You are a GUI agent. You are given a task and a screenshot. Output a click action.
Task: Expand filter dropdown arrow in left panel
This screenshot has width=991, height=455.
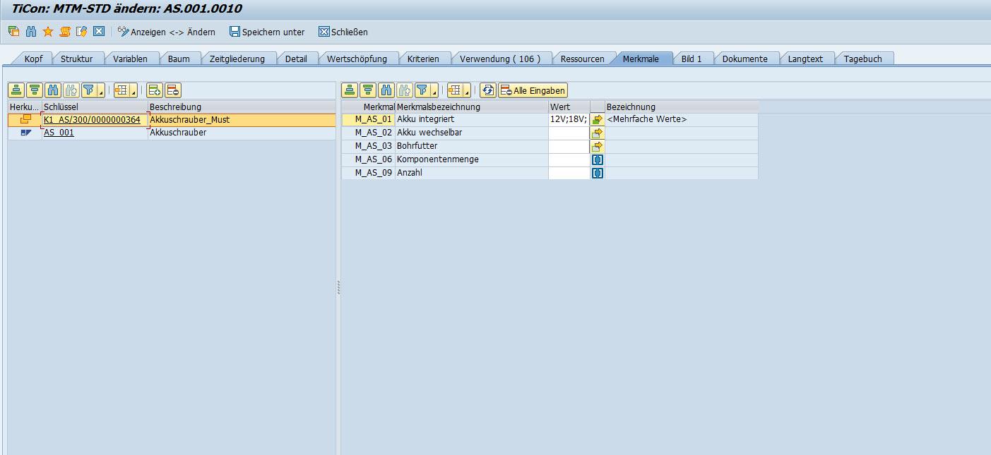pos(101,92)
